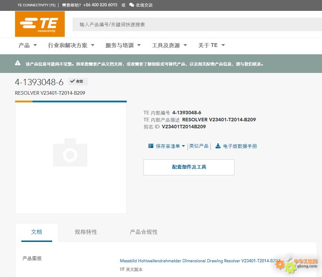
Task: Open the 关于 TE navigation menu
Action: 208,45
